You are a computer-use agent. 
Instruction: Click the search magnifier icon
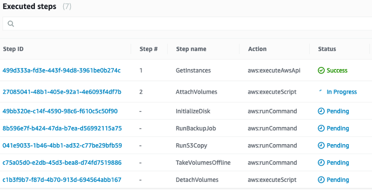click(11, 24)
